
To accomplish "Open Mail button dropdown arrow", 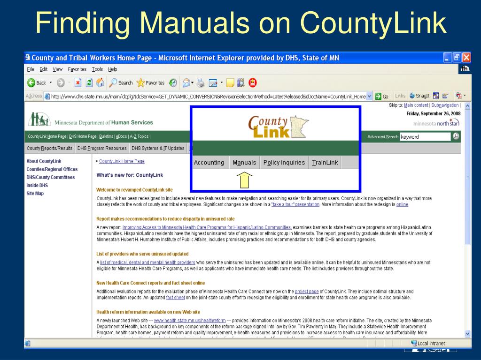I will (x=192, y=82).
